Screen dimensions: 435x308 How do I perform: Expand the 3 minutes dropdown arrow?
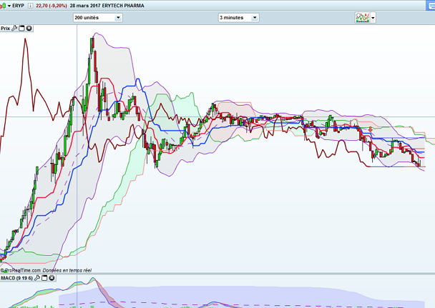(255, 17)
